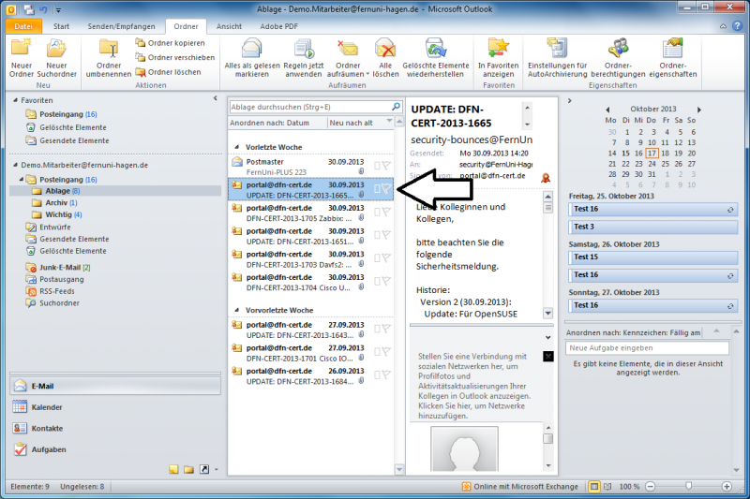The image size is (750, 499).
Task: Toggle flag on DFN-CERT-2013-1705 Zabbix message
Action: click(x=386, y=212)
